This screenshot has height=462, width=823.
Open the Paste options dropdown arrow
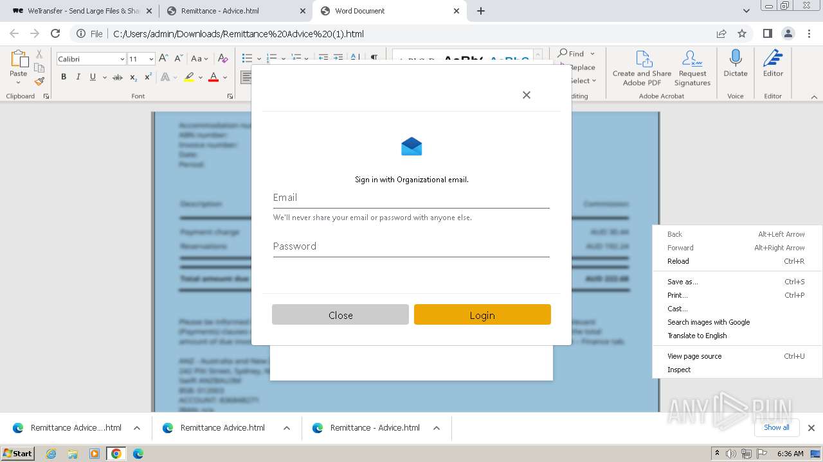click(x=19, y=82)
